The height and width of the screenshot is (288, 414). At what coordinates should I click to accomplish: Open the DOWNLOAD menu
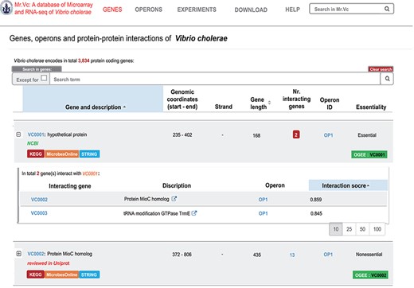(x=251, y=10)
